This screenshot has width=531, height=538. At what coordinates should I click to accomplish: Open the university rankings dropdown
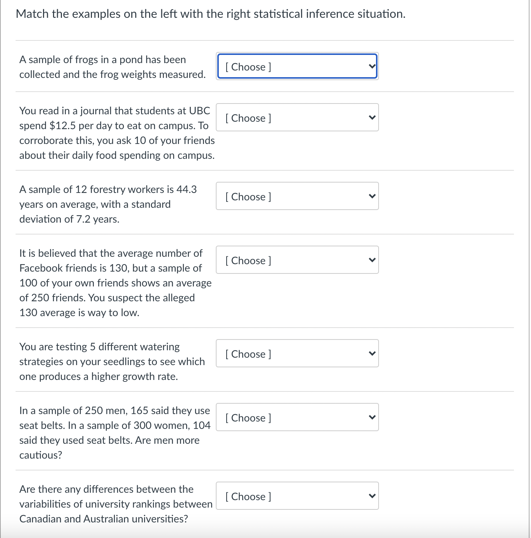(297, 496)
